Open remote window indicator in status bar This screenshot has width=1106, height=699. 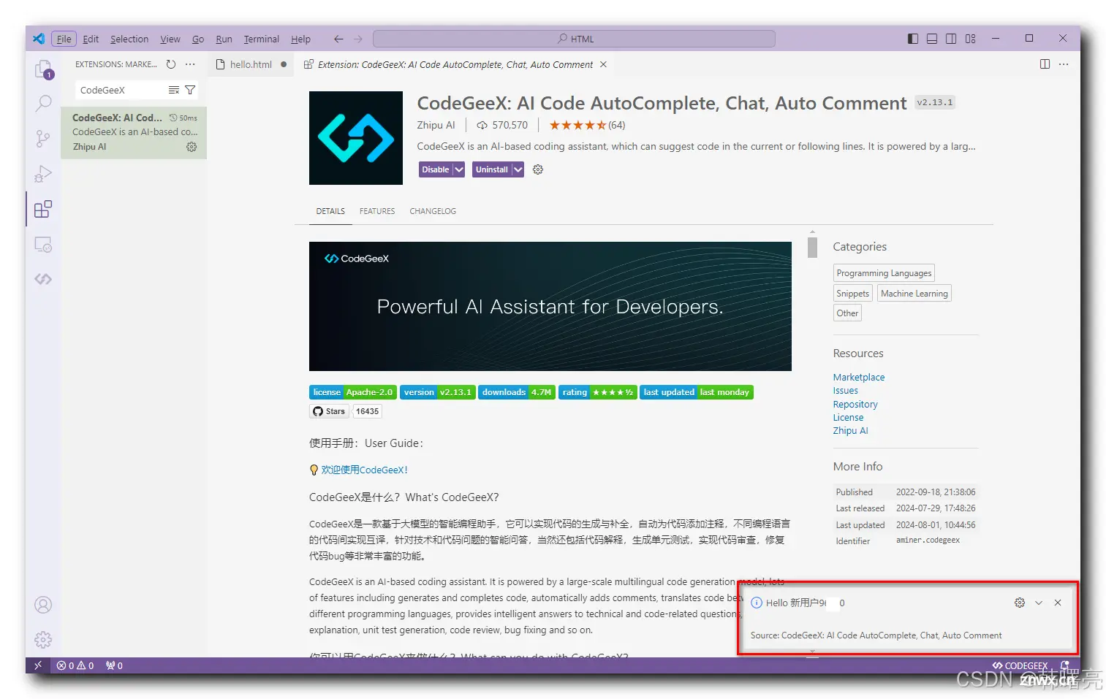[38, 665]
